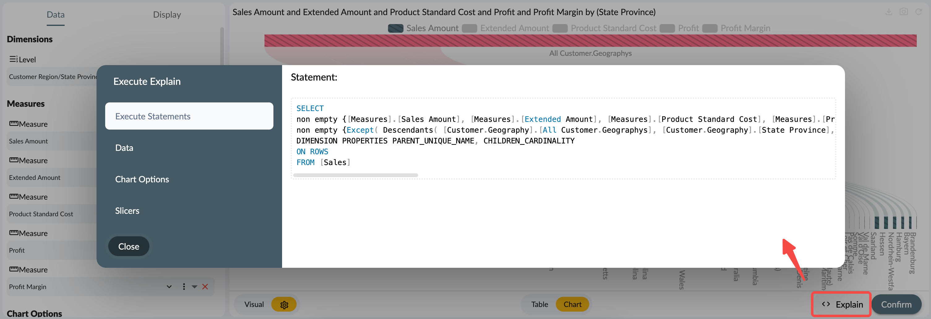
Task: Click the chart title text
Action: [x=444, y=12]
